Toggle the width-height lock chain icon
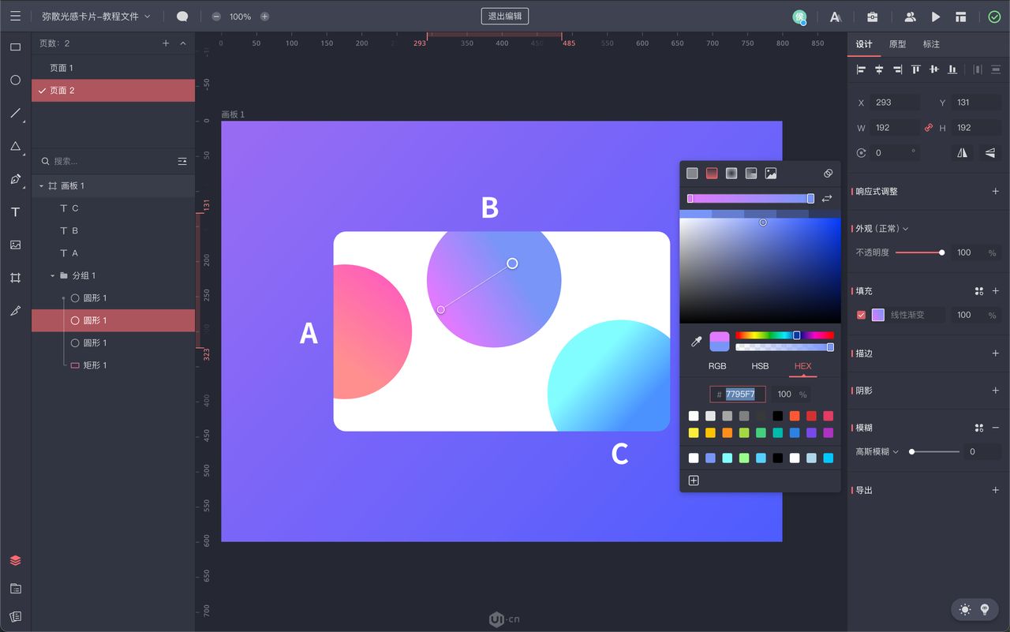Image resolution: width=1010 pixels, height=632 pixels. pos(929,128)
